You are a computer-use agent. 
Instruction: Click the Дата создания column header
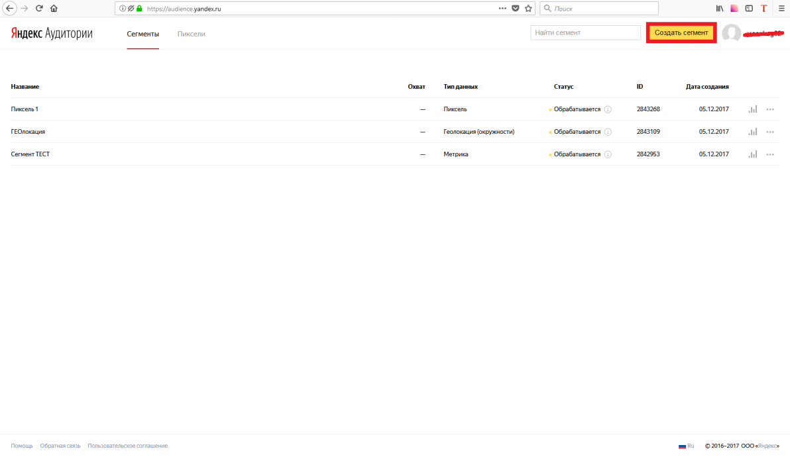(707, 87)
